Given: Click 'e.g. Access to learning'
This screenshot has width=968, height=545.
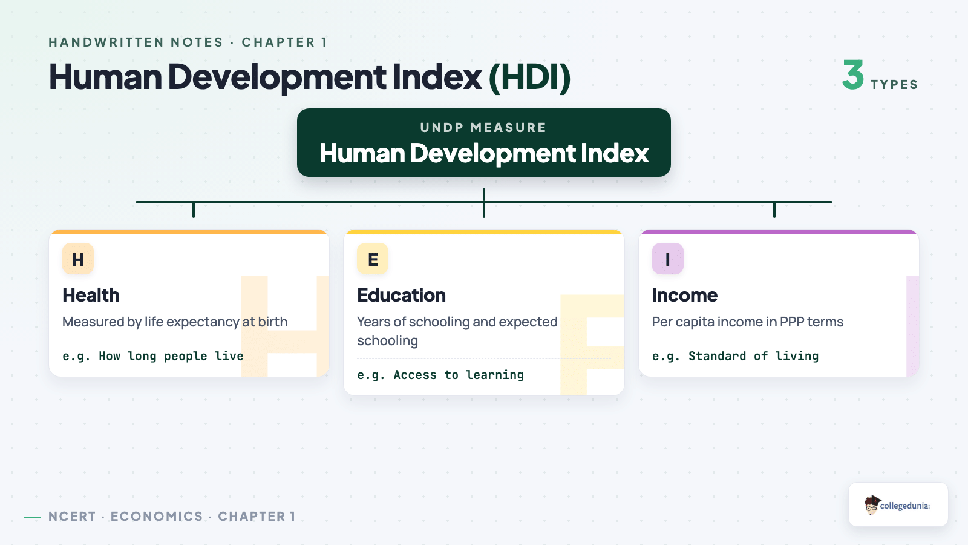Looking at the screenshot, I should pos(440,375).
